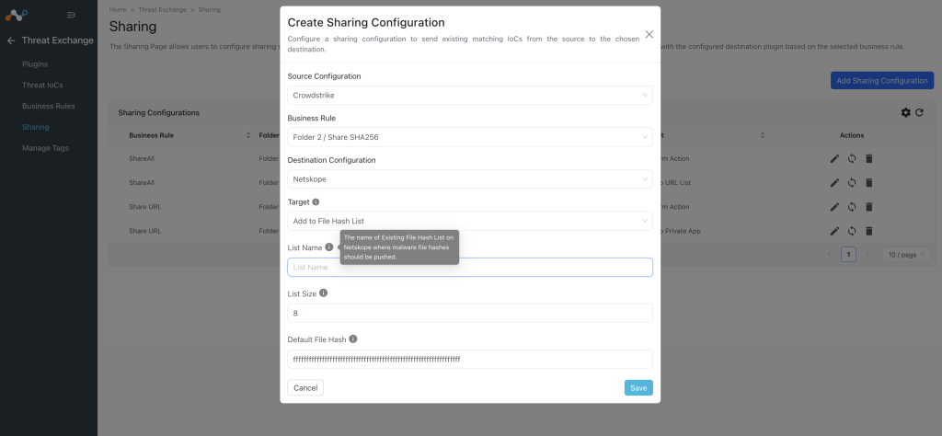Click the Add Sharing Configuration button
The image size is (942, 436).
(882, 80)
